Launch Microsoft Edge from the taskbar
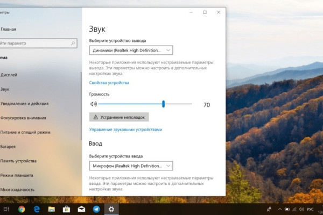Screen dimensions: 323x215 (x=37, y=209)
